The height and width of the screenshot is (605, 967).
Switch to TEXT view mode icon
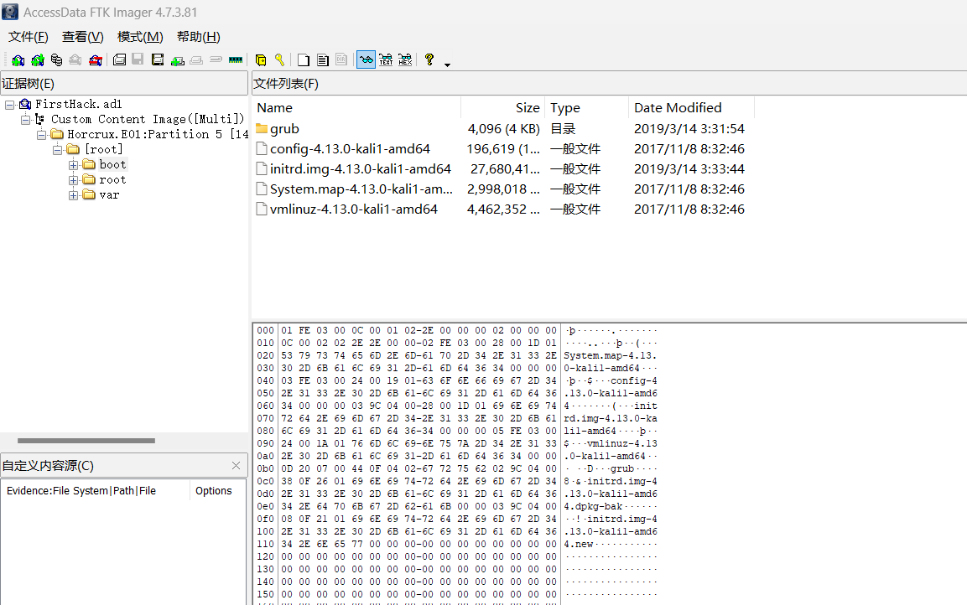386,59
